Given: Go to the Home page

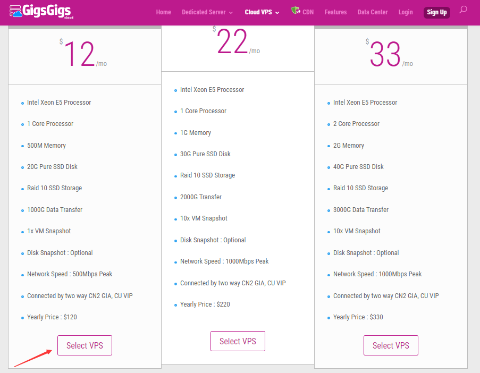Looking at the screenshot, I should point(164,12).
